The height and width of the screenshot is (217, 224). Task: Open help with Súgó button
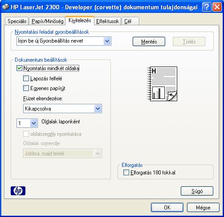197,191
